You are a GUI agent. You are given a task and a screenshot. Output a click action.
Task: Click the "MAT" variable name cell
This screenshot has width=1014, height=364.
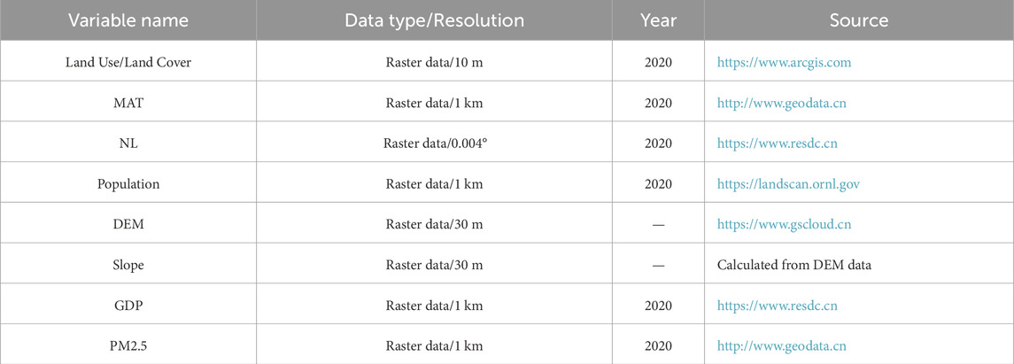point(128,104)
